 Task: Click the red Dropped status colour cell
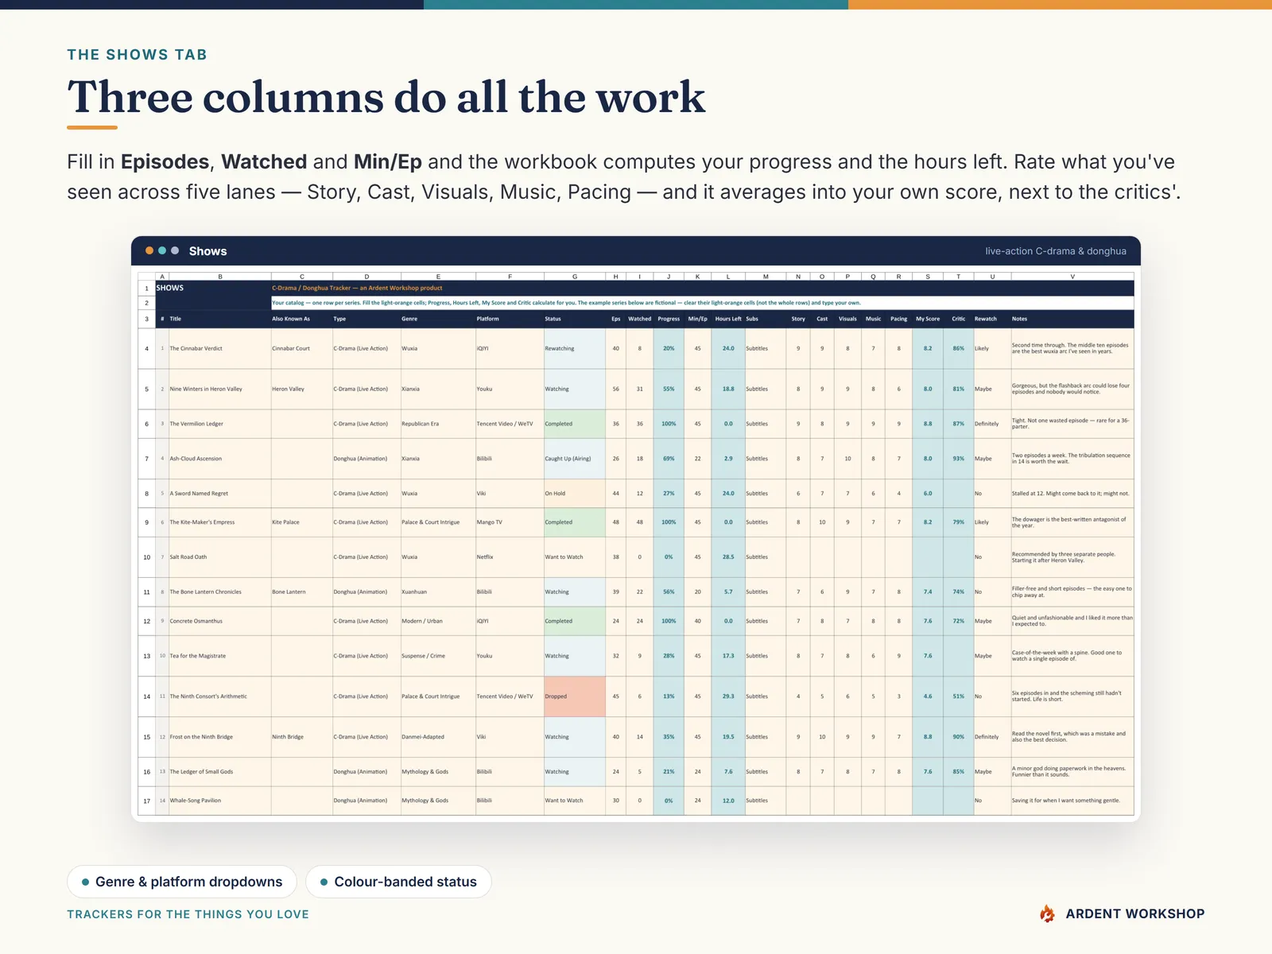pyautogui.click(x=575, y=696)
